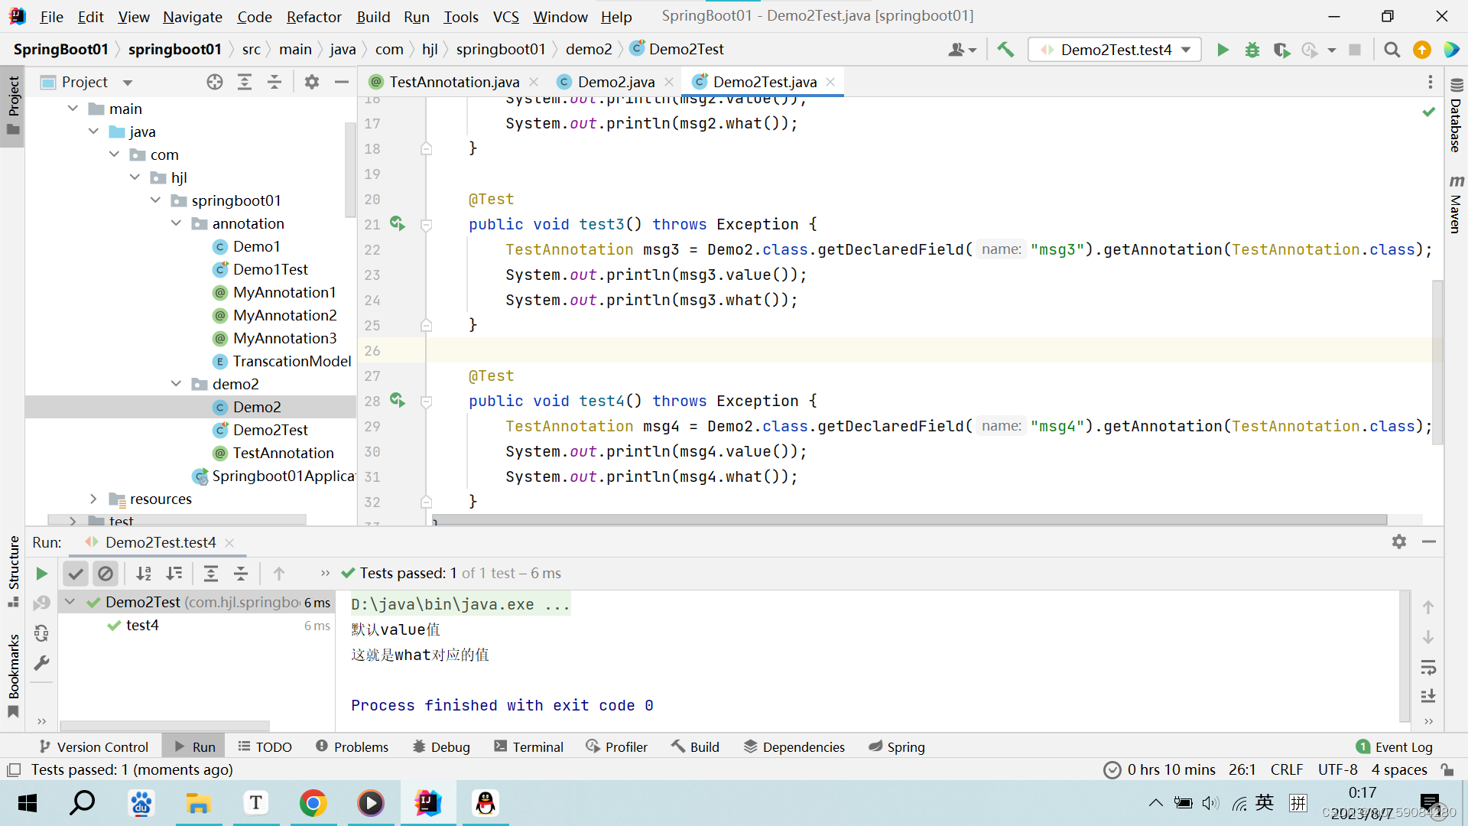
Task: Open the Refactor menu
Action: click(313, 16)
